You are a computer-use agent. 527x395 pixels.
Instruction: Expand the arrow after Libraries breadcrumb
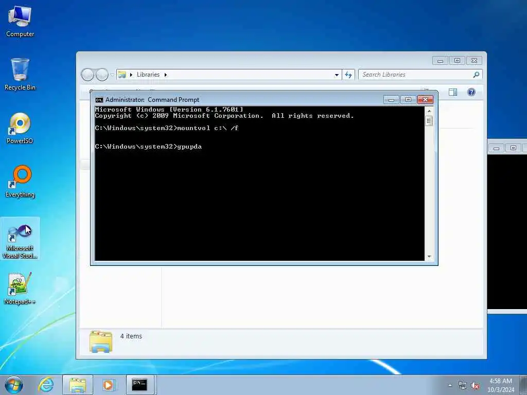pyautogui.click(x=166, y=75)
